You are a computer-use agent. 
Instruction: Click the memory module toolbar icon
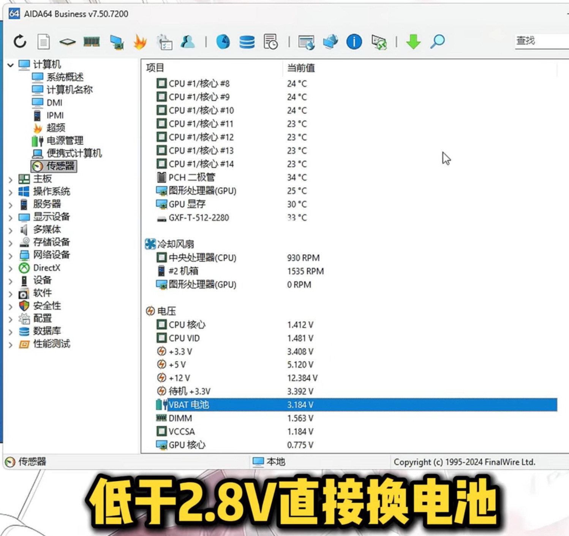tap(92, 41)
